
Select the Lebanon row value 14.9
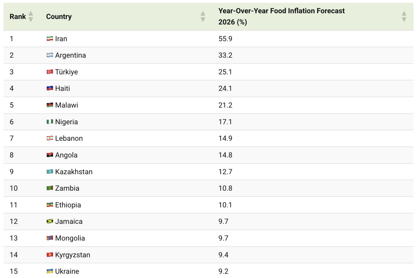(225, 138)
